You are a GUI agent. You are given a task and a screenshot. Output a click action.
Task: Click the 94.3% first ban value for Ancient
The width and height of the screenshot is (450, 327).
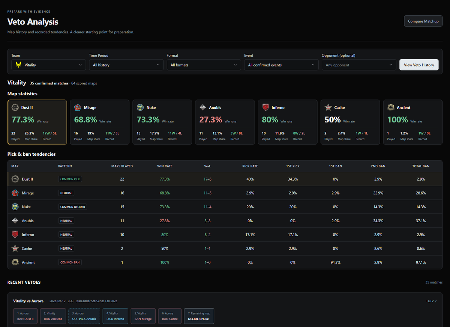[335, 262]
